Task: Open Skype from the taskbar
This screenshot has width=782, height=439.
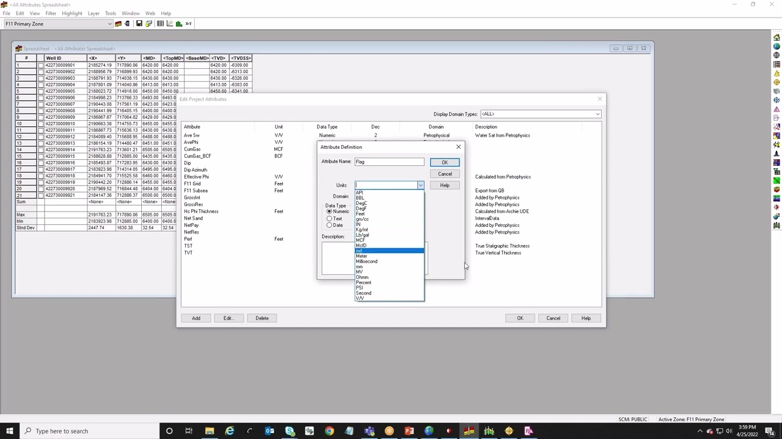Action: coord(290,431)
